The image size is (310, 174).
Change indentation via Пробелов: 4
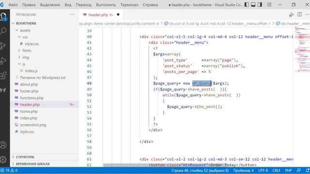click(x=243, y=171)
